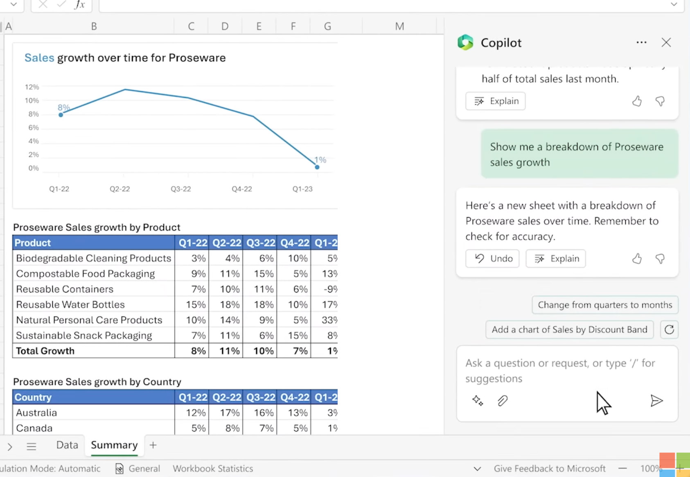
Task: Click the fx Insert Function icon
Action: click(79, 5)
